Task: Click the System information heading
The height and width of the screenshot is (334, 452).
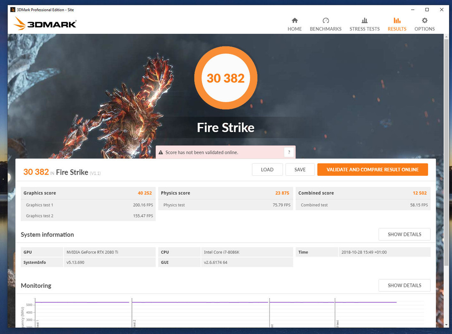Action: (47, 235)
